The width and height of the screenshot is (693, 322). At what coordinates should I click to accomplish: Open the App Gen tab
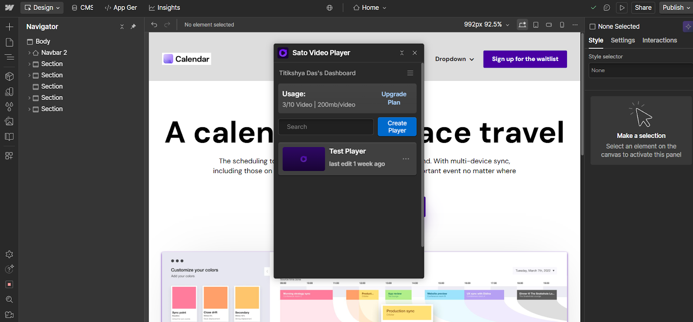pos(121,8)
